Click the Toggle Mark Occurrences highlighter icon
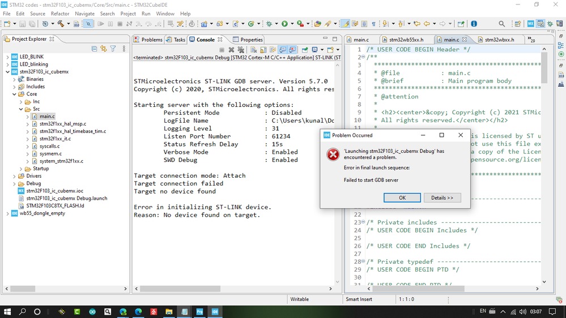 coord(346,24)
